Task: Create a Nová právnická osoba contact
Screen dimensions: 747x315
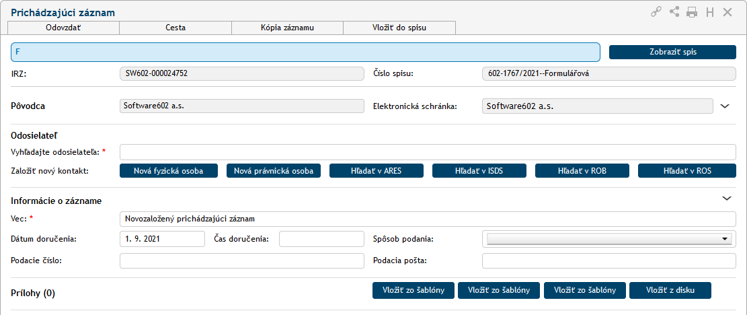Action: tap(274, 171)
